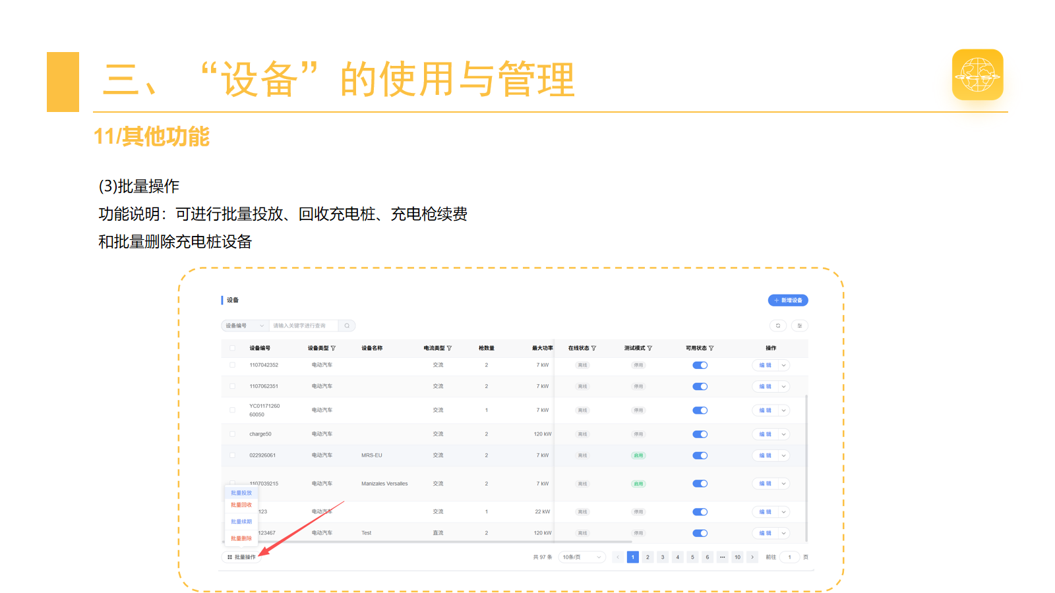Filter by 在线状态 funnel icon
Image resolution: width=1055 pixels, height=593 pixels.
593,348
